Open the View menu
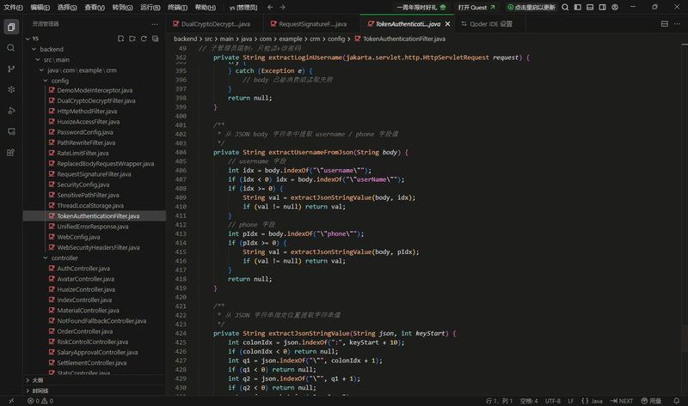 pyautogui.click(x=95, y=7)
